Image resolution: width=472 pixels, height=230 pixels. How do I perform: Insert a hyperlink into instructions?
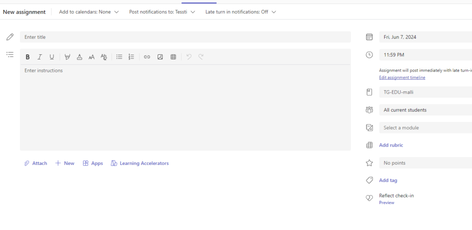point(147,57)
